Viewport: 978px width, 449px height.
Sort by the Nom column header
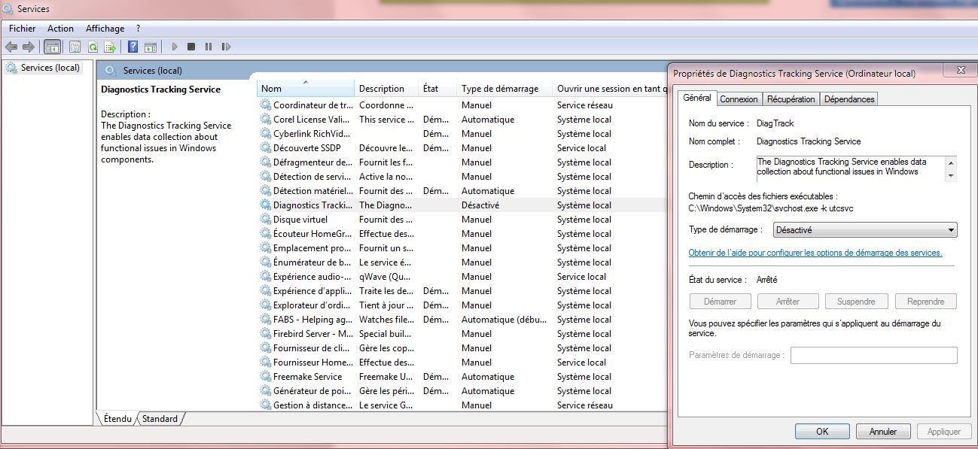pyautogui.click(x=305, y=89)
